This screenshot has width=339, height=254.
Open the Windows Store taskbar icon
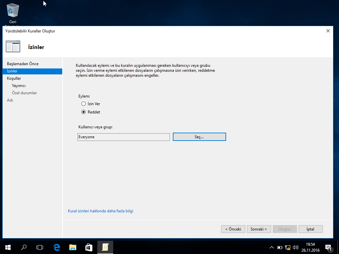89,247
